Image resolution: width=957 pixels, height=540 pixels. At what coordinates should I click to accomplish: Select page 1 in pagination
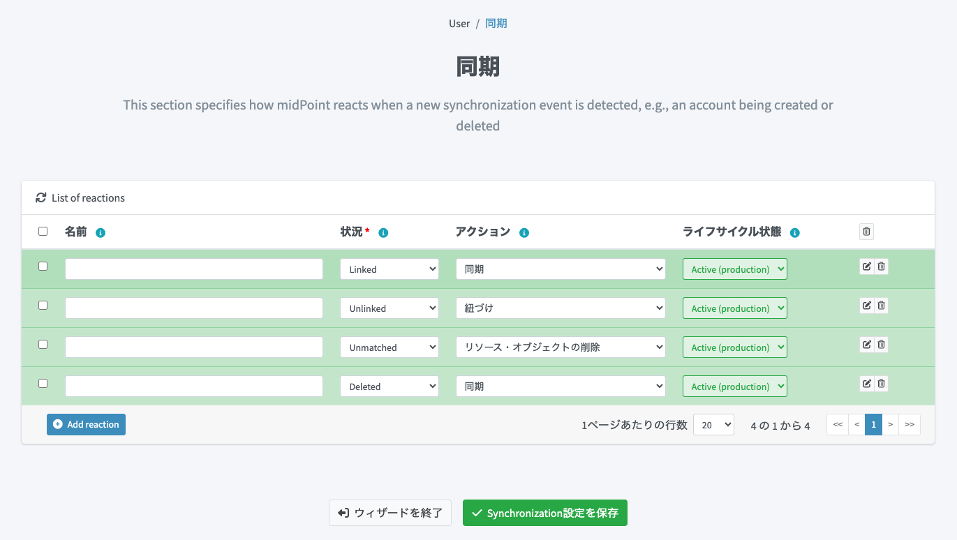(873, 424)
